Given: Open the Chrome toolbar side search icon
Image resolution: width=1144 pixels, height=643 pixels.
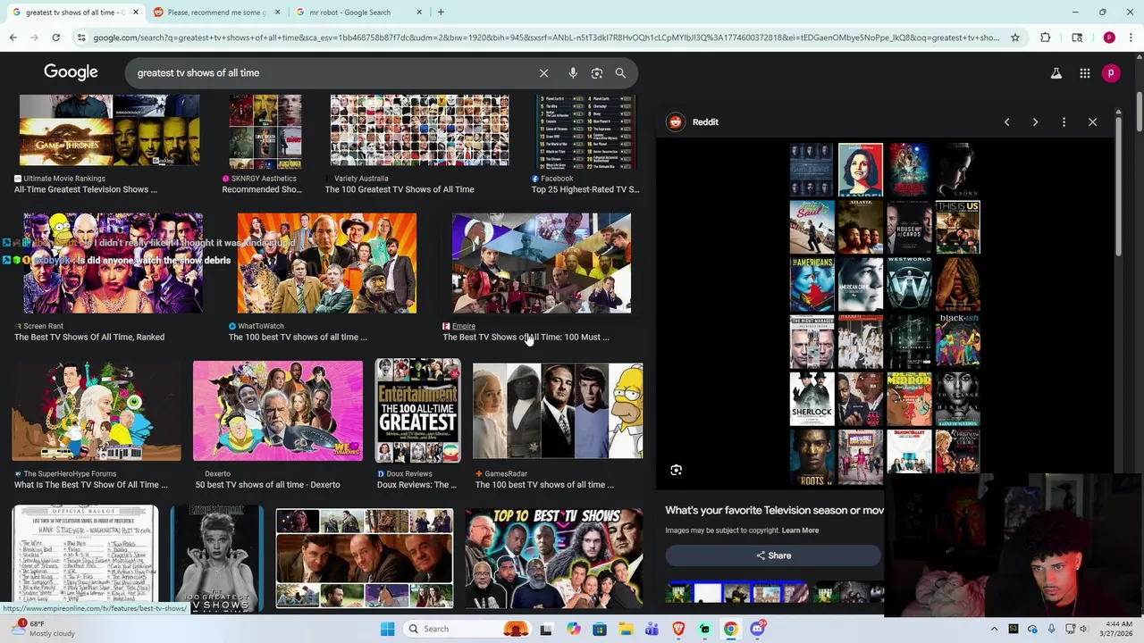Looking at the screenshot, I should (1077, 38).
